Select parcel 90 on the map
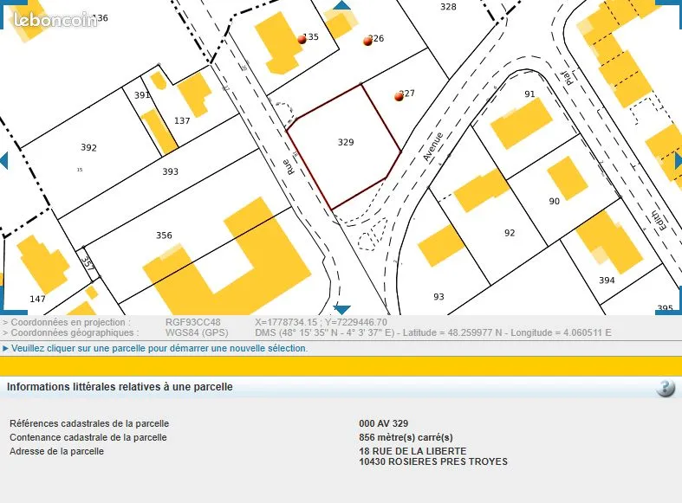 [554, 201]
